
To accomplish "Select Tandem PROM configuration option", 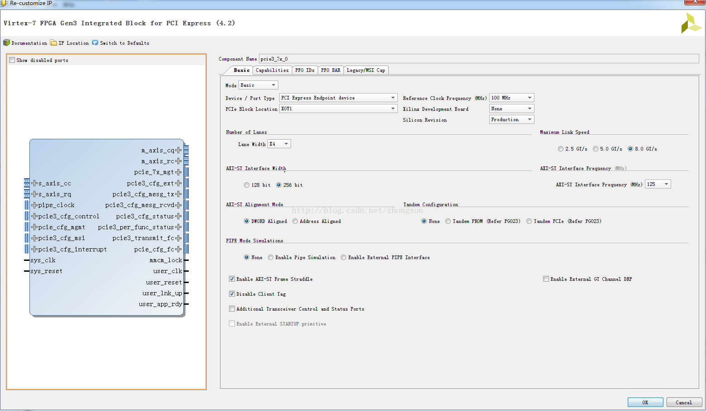I will (448, 221).
